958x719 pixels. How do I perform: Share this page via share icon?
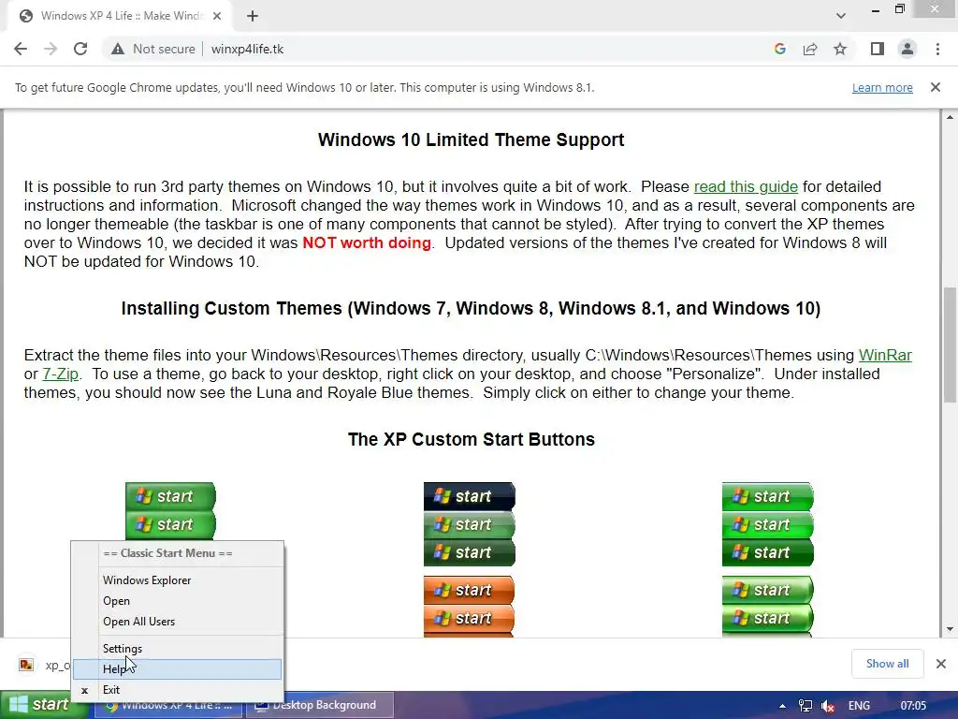click(810, 49)
